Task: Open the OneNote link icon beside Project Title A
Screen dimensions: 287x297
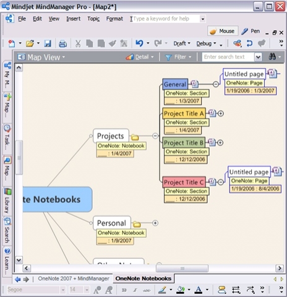Action: point(212,113)
